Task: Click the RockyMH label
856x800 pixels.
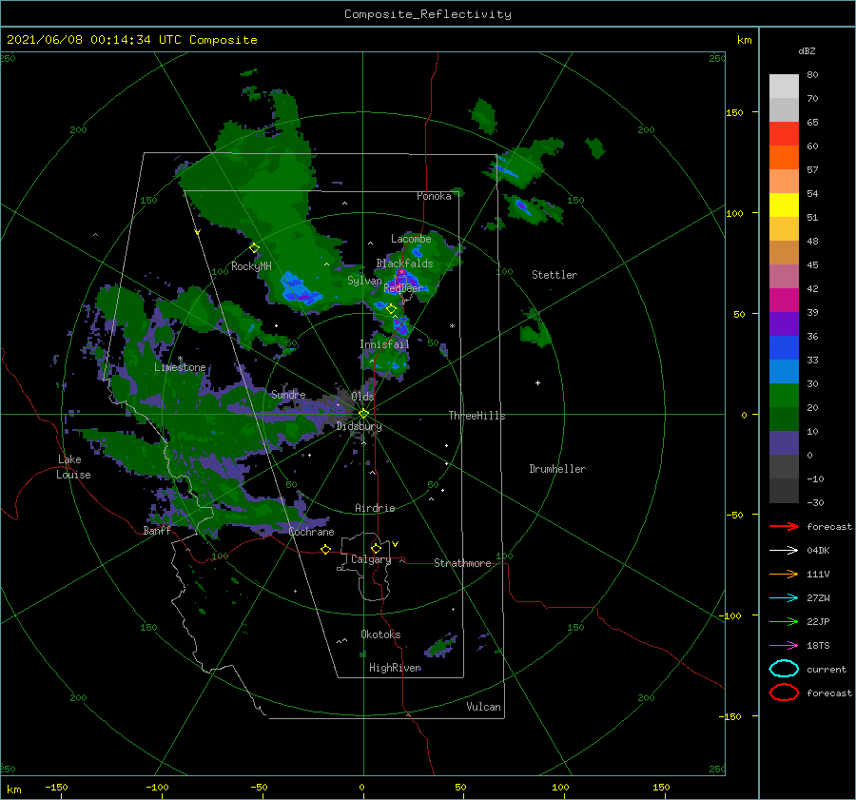Action: point(251,266)
